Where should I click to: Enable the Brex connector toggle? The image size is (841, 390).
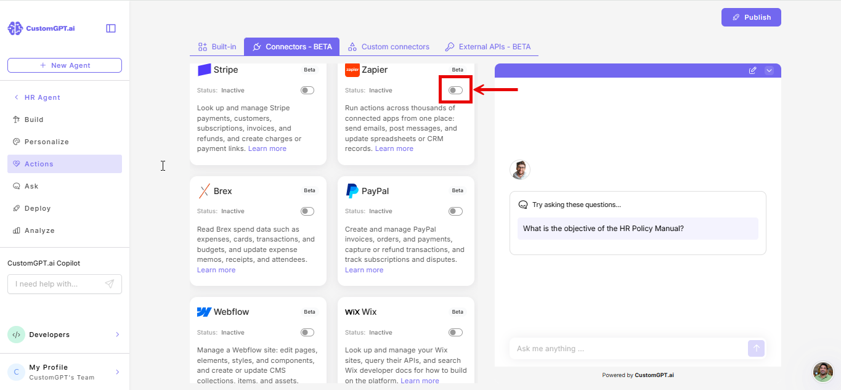307,211
